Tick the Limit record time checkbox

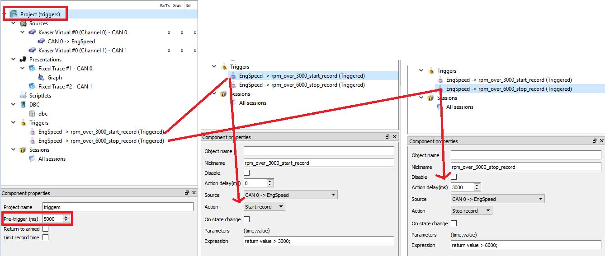click(x=45, y=237)
